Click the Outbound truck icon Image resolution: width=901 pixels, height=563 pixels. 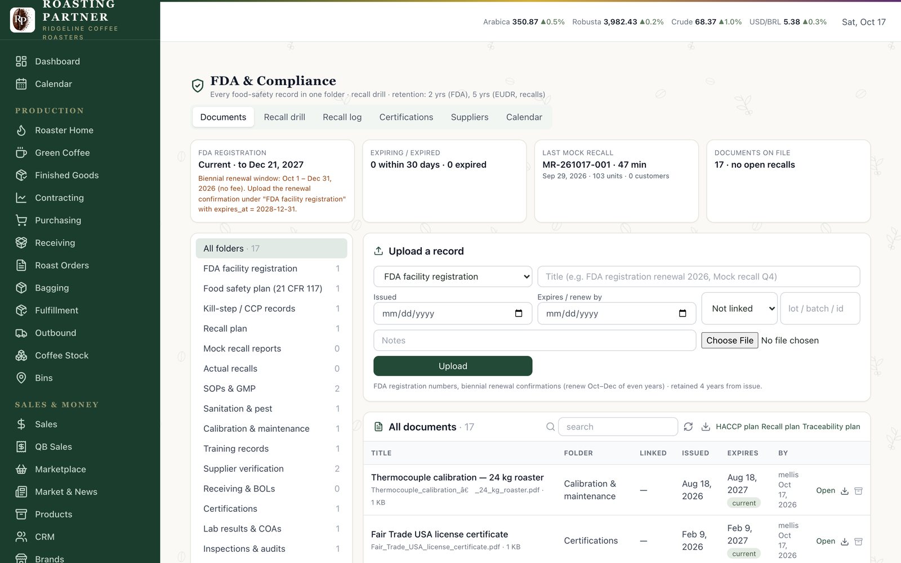click(x=21, y=333)
